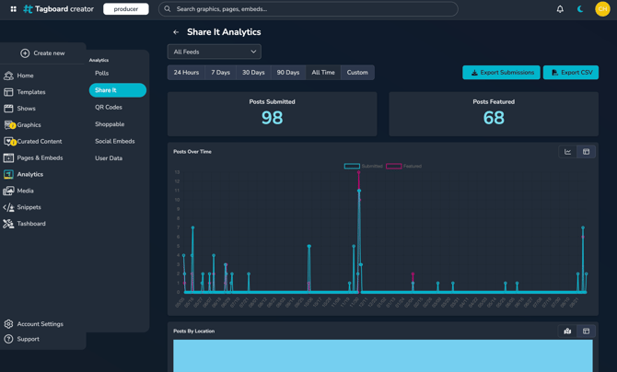Open the CH user avatar menu
This screenshot has height=372, width=617.
point(602,9)
